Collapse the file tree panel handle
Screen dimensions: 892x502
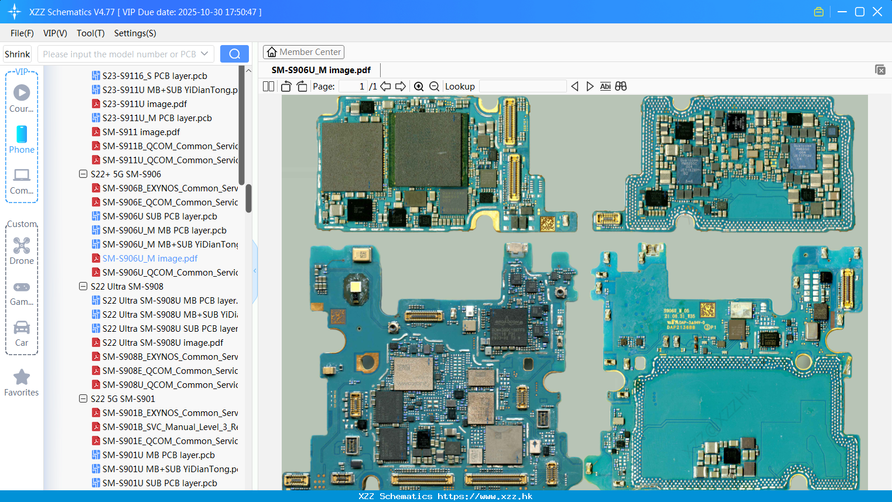(255, 271)
